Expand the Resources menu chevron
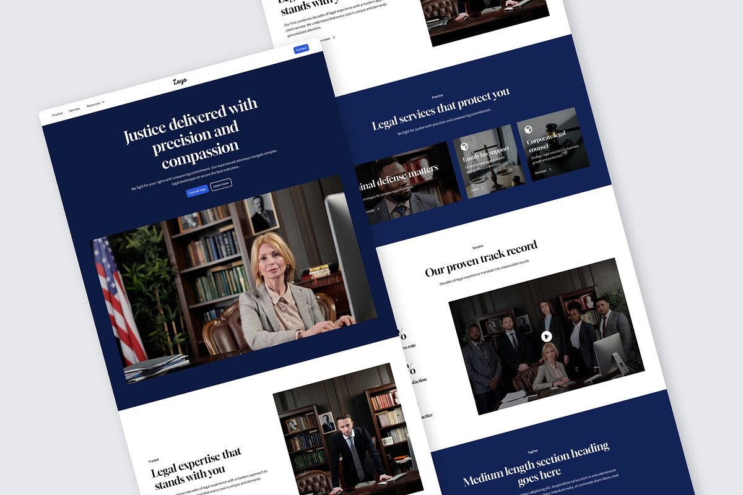 click(103, 102)
